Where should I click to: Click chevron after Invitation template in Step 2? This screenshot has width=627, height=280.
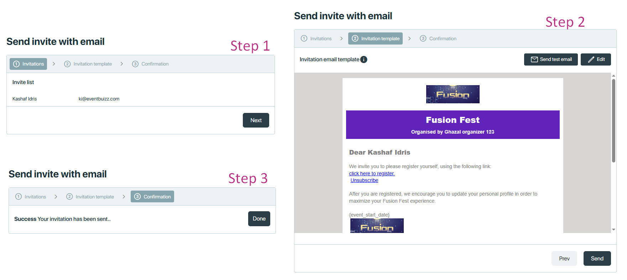point(409,38)
